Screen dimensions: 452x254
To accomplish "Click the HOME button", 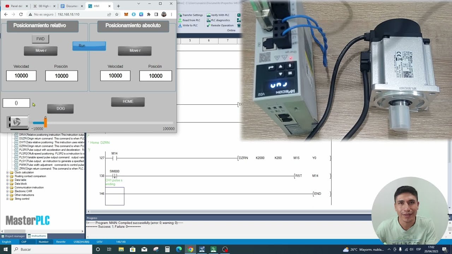I will [128, 102].
